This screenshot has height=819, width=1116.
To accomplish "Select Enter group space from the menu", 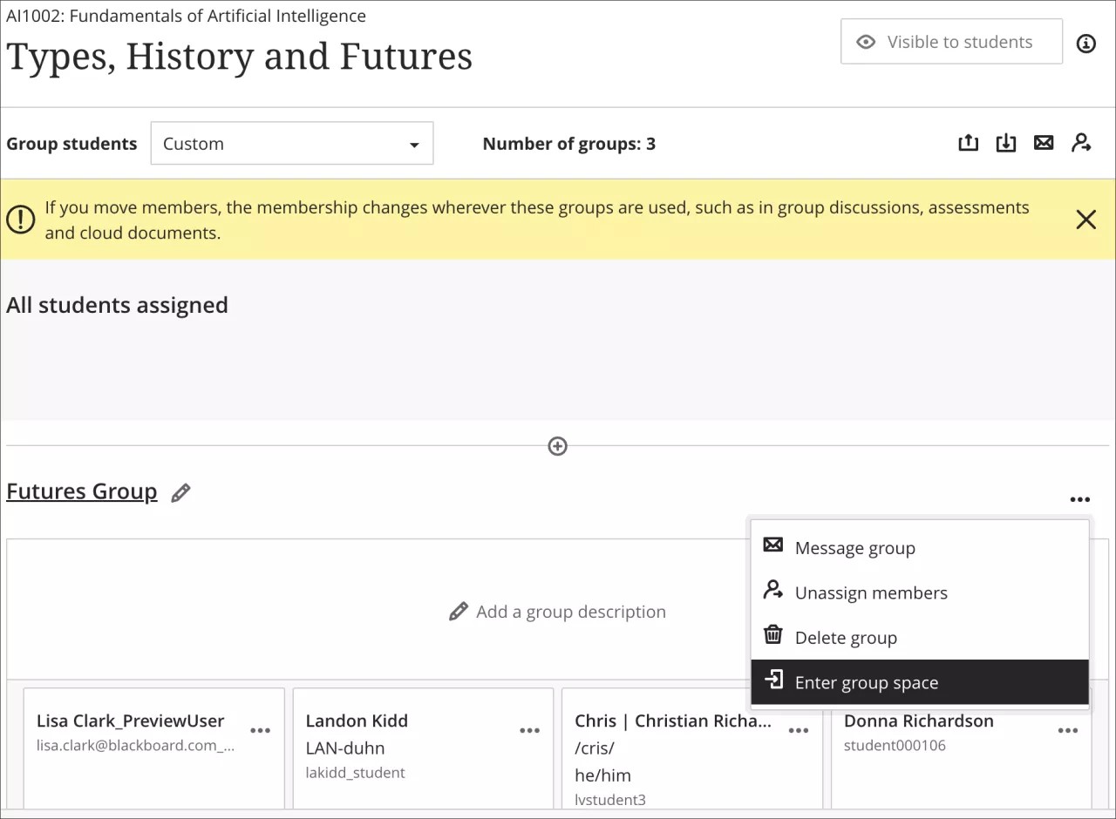I will tap(867, 682).
